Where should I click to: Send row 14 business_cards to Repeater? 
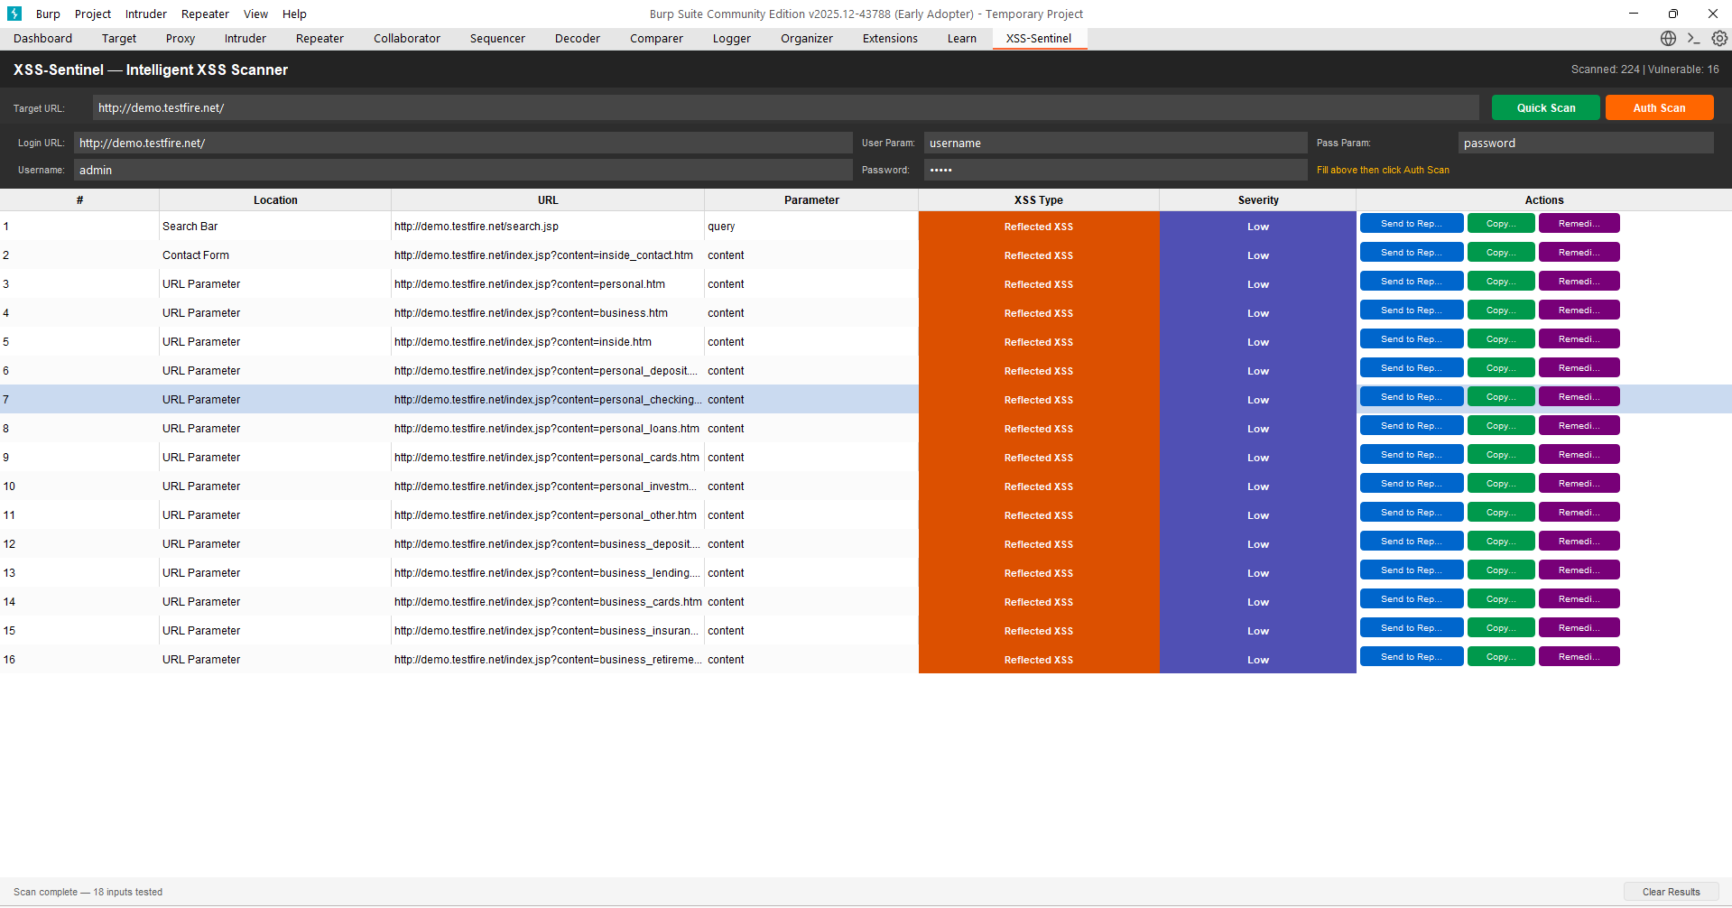pyautogui.click(x=1411, y=599)
